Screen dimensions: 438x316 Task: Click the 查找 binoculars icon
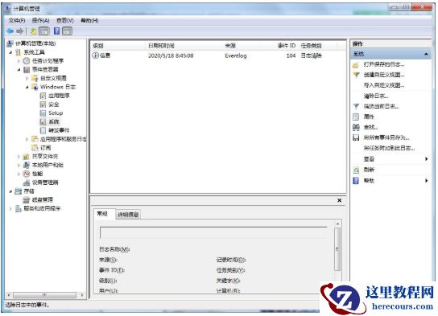(356, 128)
